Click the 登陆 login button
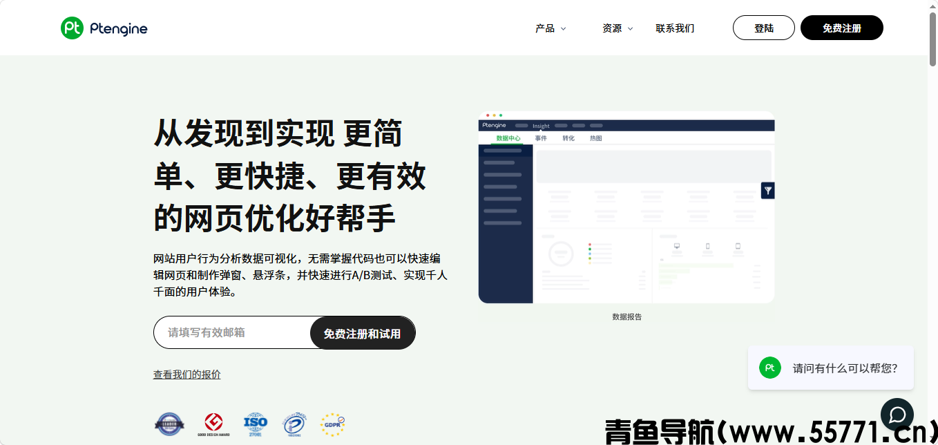938x445 pixels. 764,28
